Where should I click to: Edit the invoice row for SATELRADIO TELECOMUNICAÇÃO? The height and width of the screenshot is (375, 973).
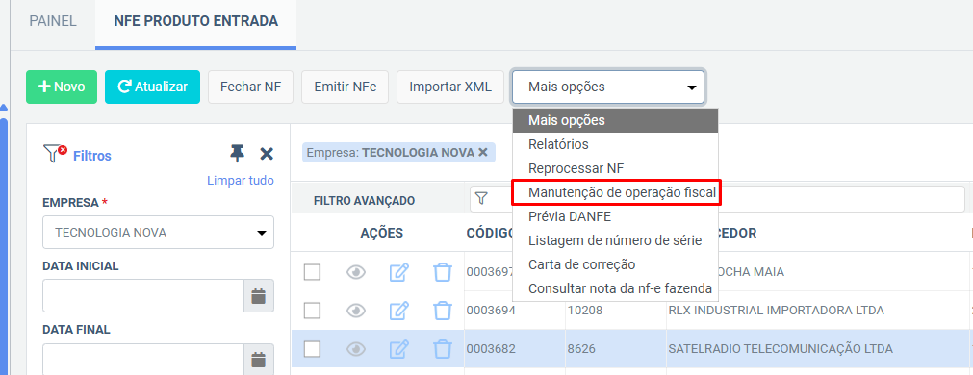click(x=399, y=349)
